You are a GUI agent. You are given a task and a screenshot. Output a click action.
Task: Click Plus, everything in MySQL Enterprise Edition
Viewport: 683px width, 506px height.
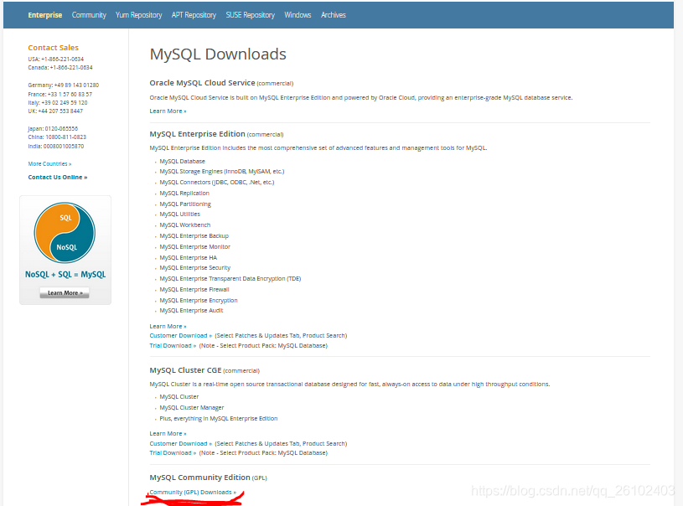coord(218,419)
